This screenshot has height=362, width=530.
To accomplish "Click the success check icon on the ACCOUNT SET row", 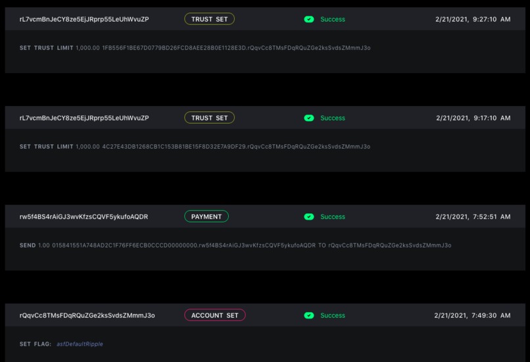I will pos(309,316).
